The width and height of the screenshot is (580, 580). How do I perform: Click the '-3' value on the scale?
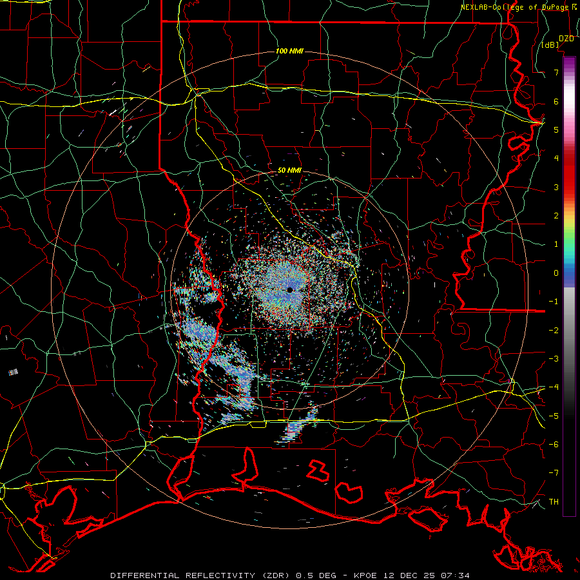click(554, 359)
